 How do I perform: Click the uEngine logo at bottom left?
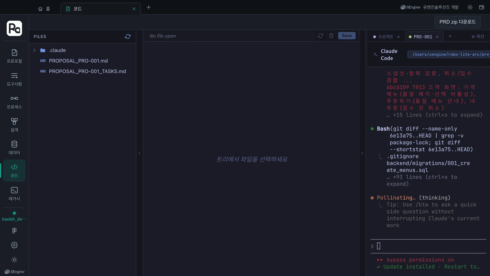click(14, 272)
